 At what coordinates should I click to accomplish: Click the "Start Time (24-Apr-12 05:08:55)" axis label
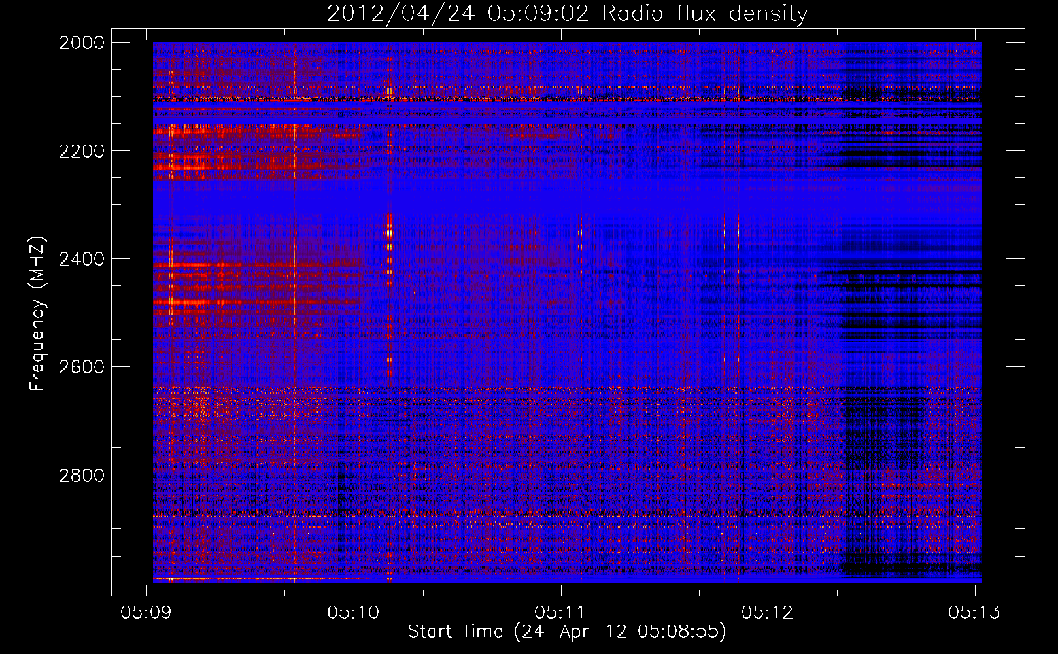pyautogui.click(x=567, y=632)
